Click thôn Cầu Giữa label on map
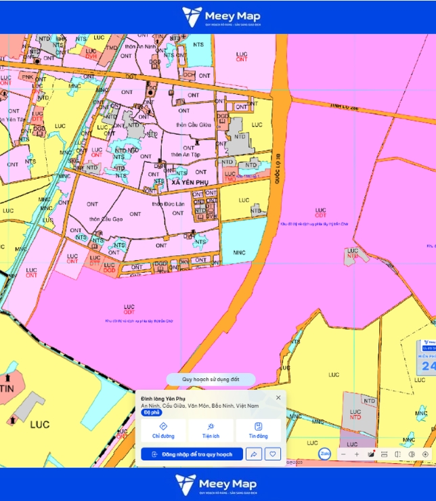 click(194, 125)
